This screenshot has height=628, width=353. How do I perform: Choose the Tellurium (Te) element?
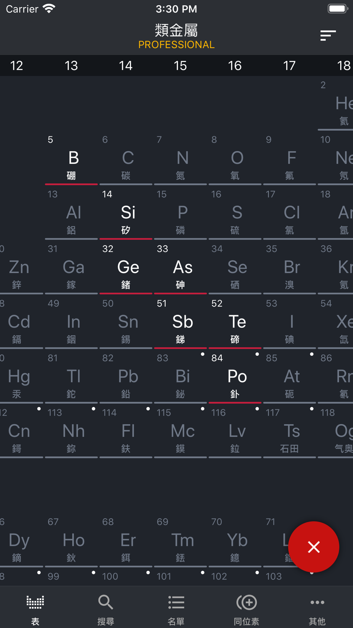[235, 323]
